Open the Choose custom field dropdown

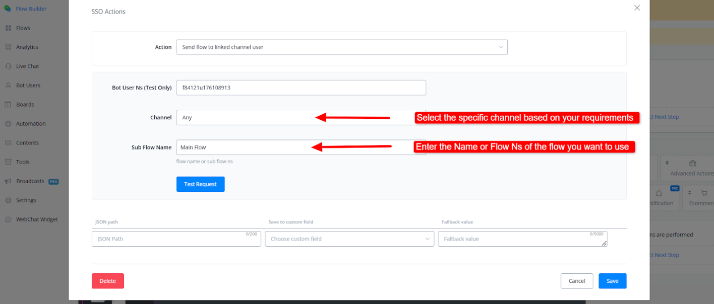click(x=349, y=239)
